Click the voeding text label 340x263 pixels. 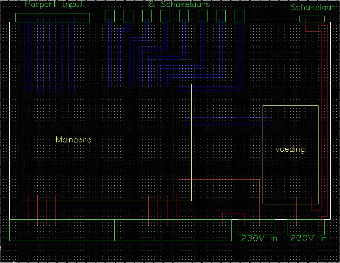(290, 149)
